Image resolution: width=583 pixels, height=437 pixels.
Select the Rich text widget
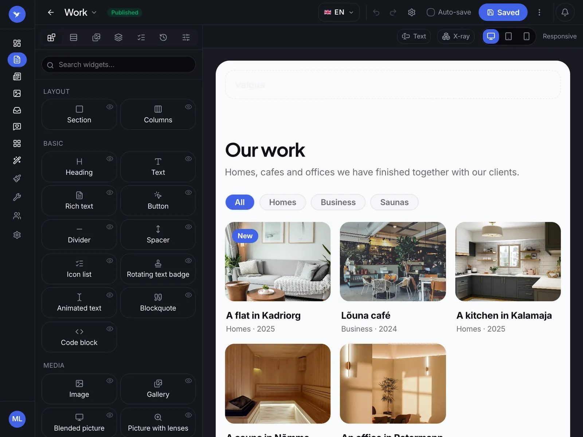point(79,201)
